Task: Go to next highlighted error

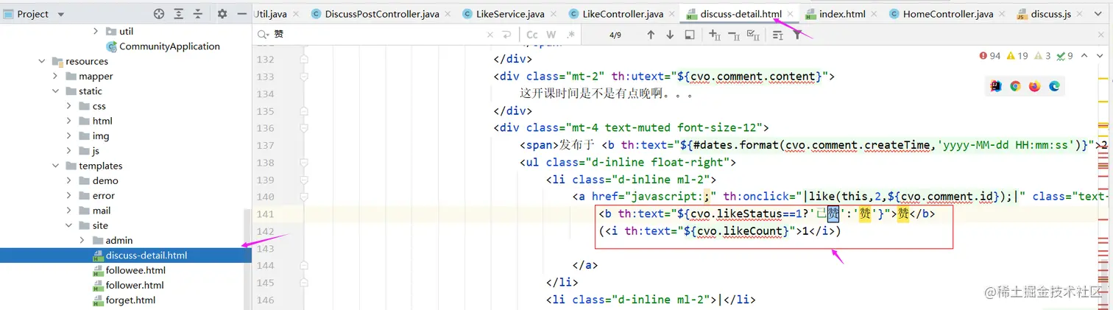Action: click(x=1100, y=56)
